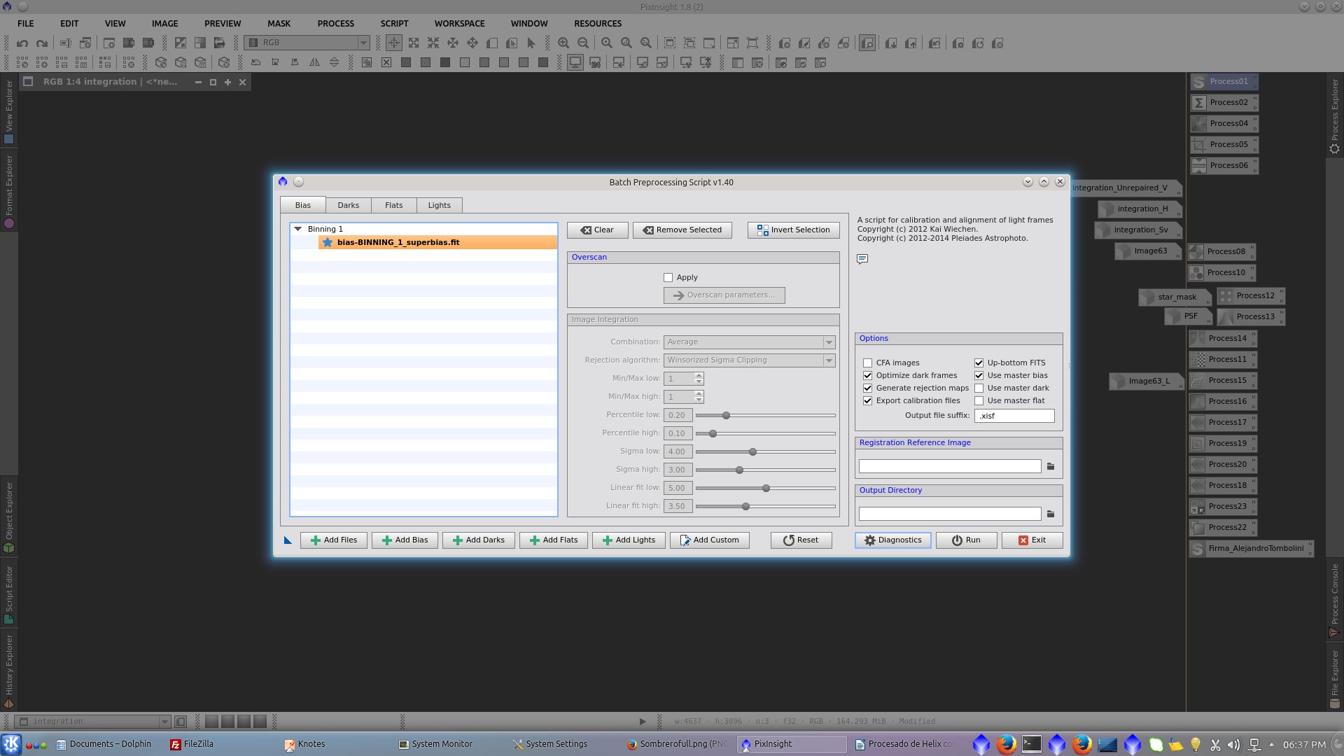
Task: Click the comment bubble icon in the dialog
Action: [x=862, y=259]
